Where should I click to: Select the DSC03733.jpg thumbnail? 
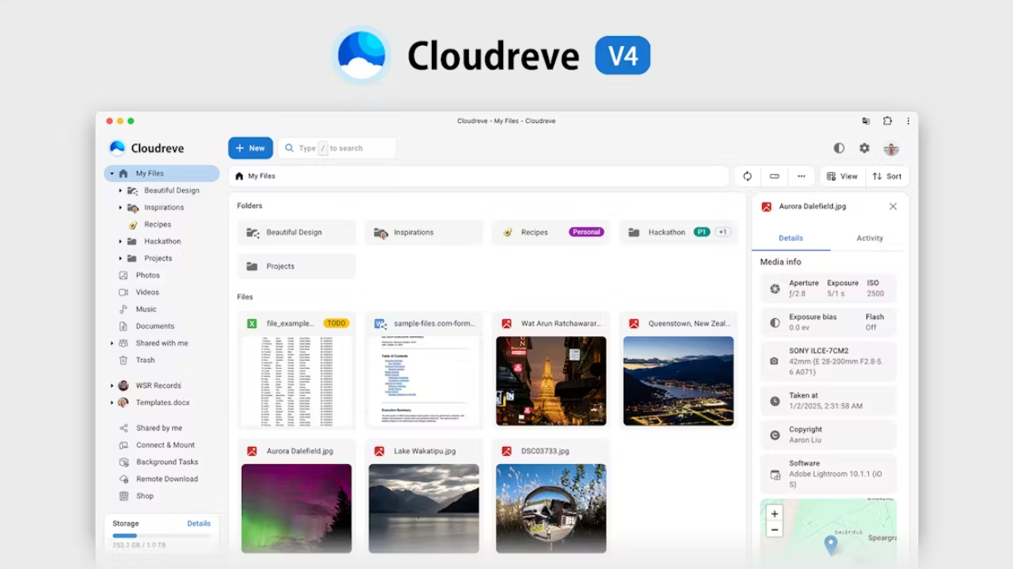click(x=551, y=508)
